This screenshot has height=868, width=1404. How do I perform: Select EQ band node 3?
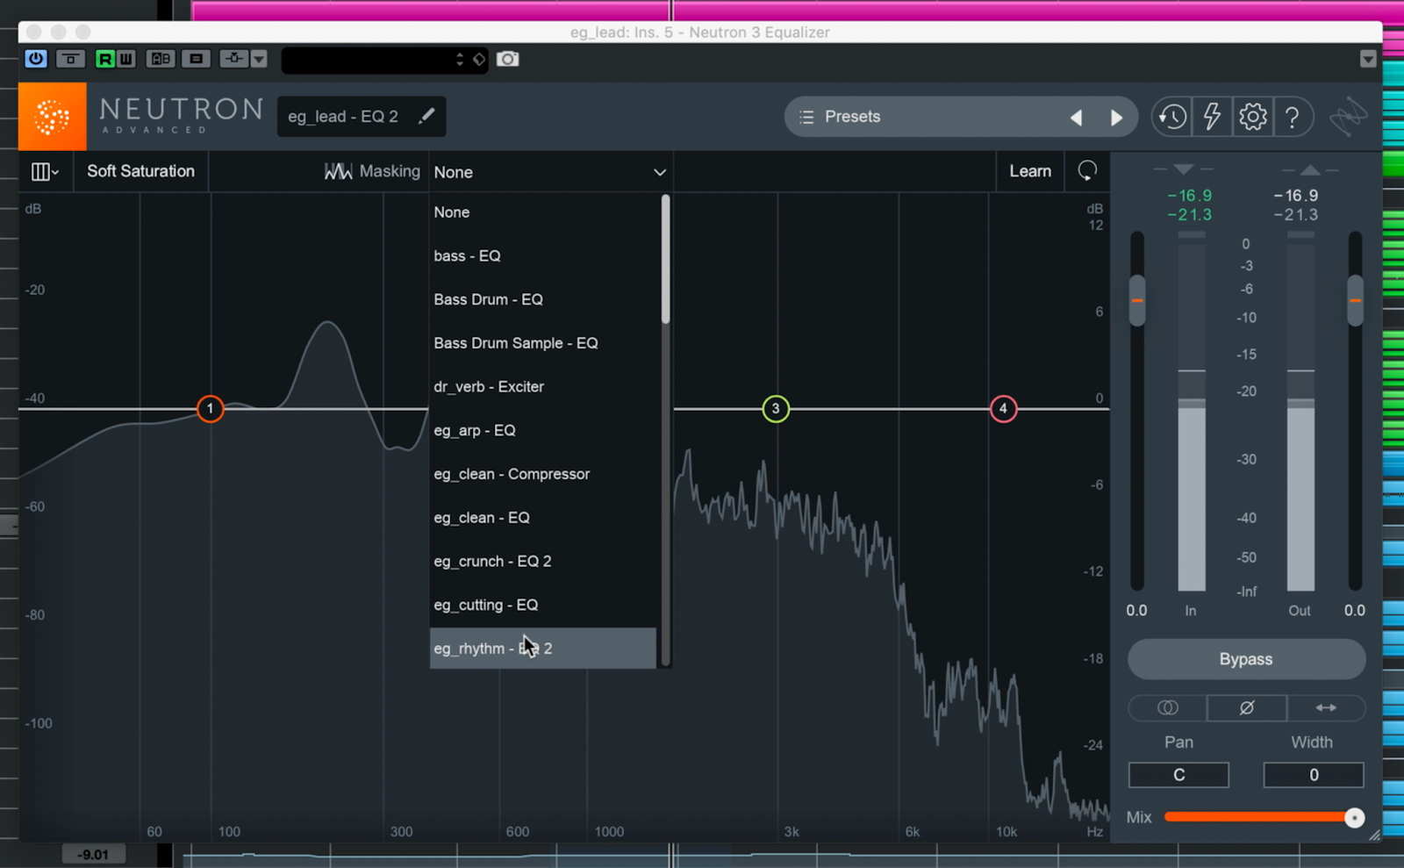click(776, 409)
